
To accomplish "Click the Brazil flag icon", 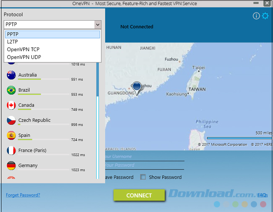I will 11,90.
